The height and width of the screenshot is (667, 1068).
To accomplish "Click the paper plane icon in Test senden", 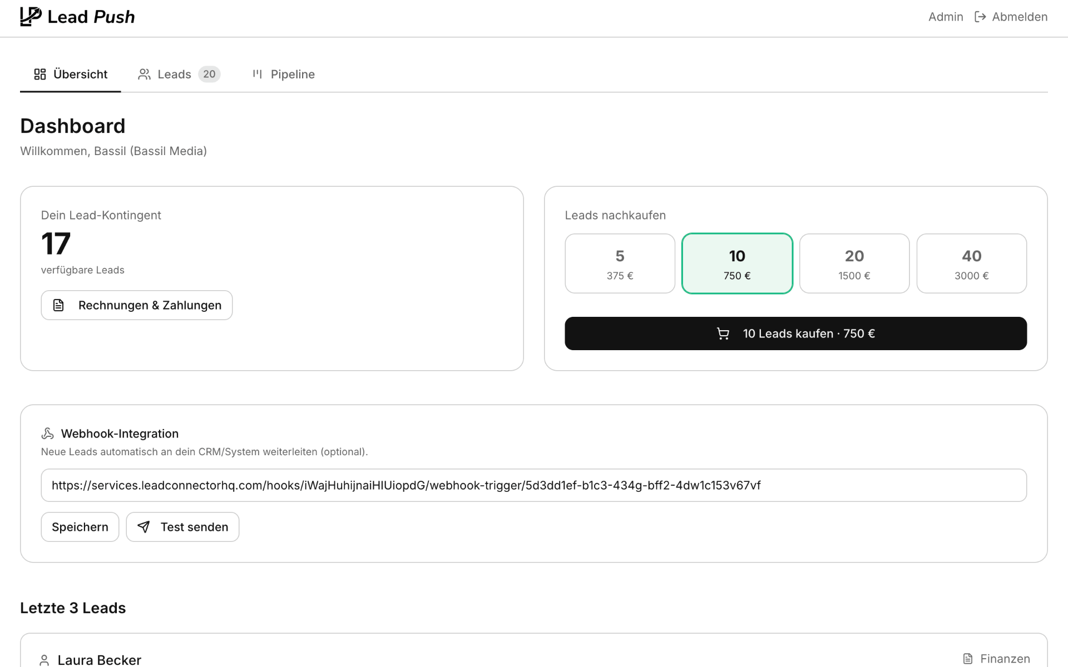I will pyautogui.click(x=144, y=527).
